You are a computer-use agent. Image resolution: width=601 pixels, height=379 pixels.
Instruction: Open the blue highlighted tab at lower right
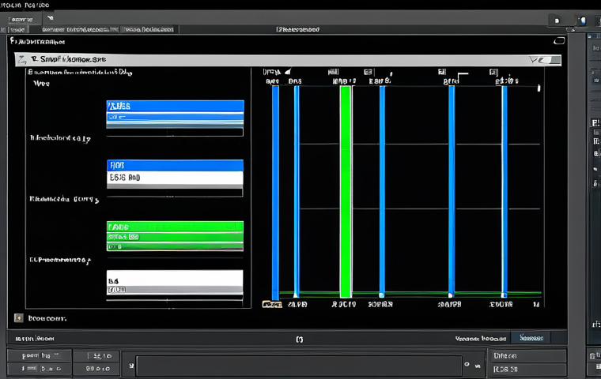point(531,338)
